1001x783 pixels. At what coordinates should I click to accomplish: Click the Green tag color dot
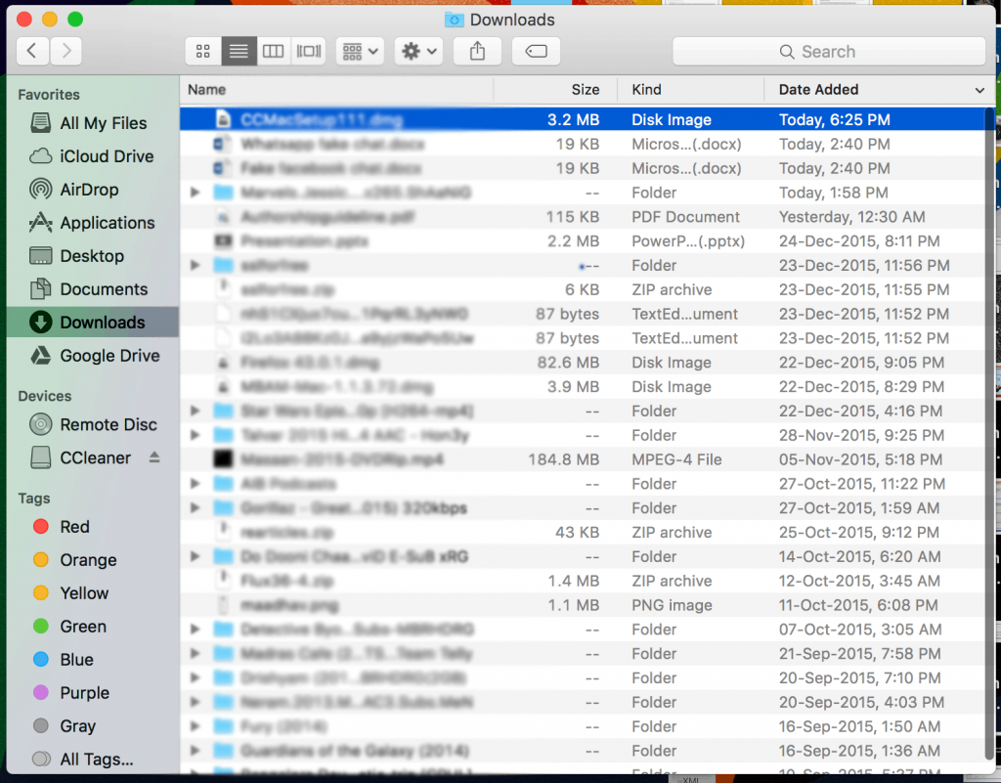tap(41, 626)
